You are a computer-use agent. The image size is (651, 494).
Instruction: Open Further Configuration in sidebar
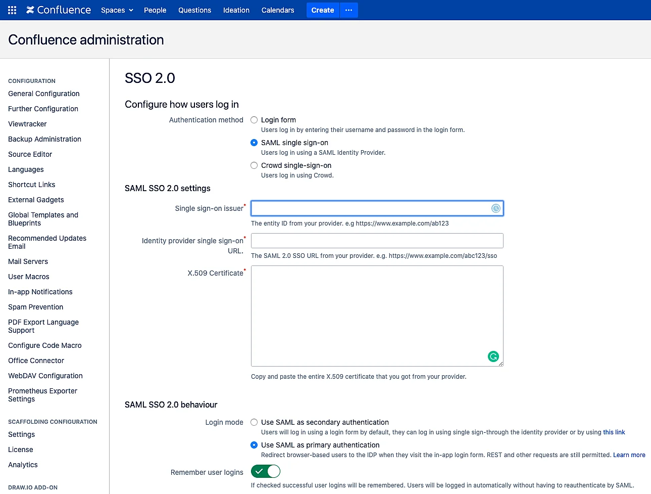click(43, 109)
